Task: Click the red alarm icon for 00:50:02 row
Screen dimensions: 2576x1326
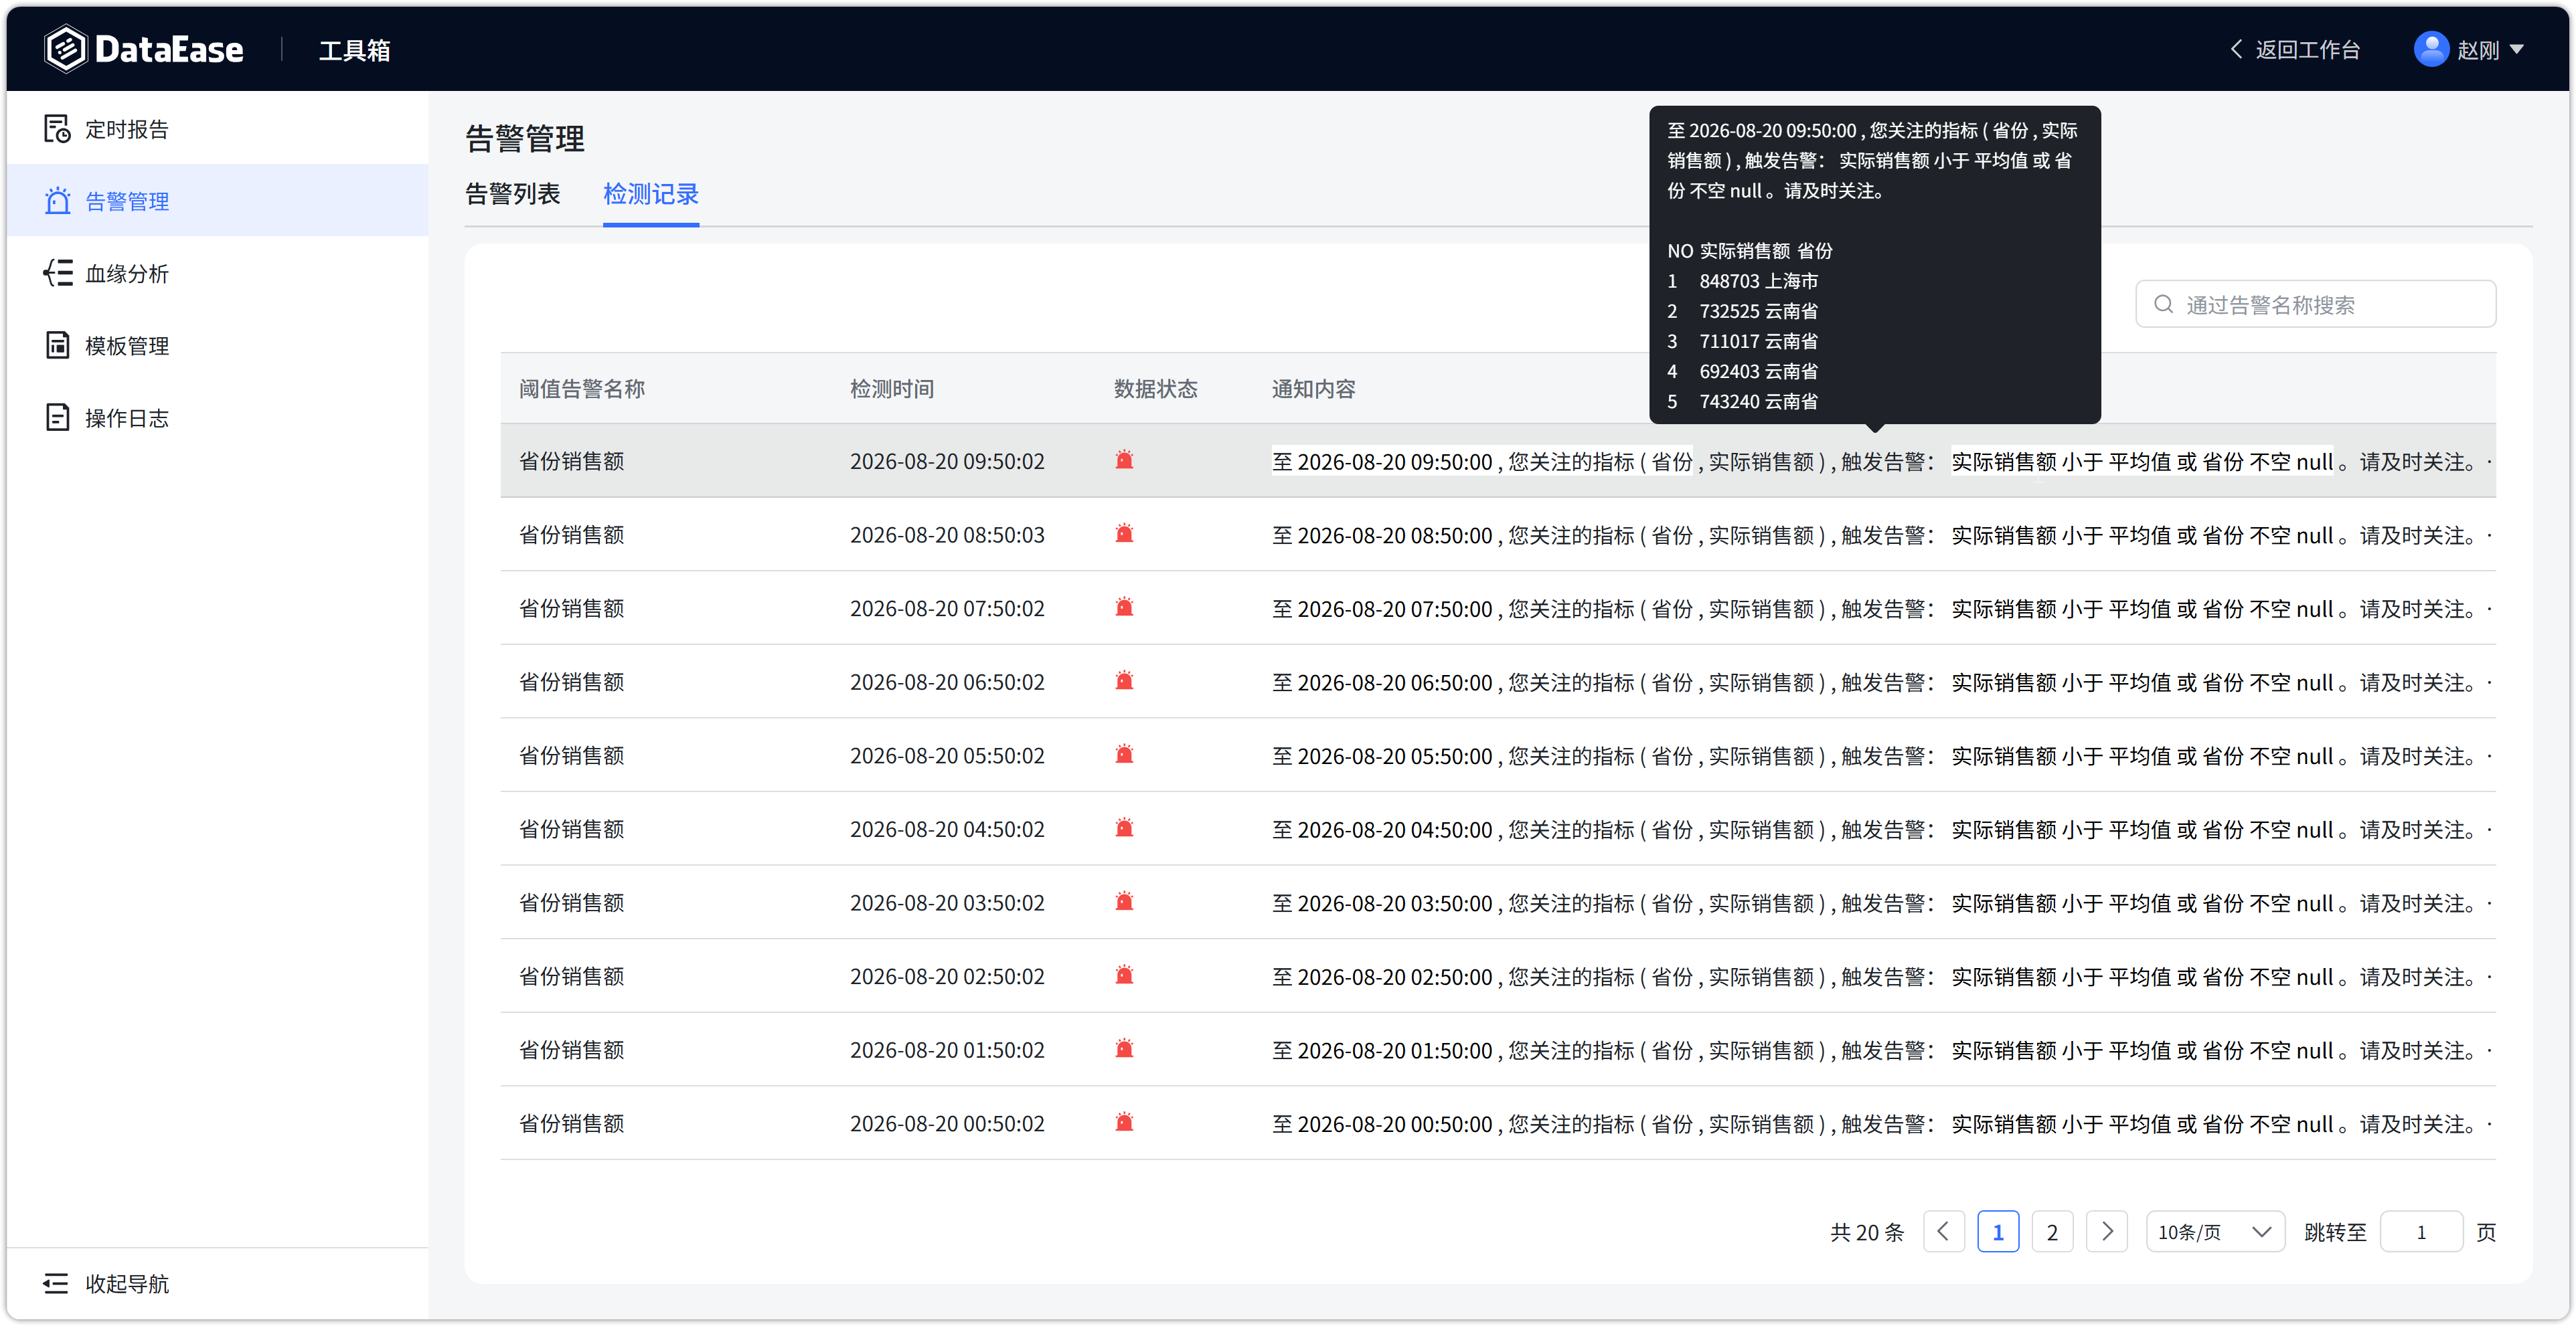Action: [x=1124, y=1122]
